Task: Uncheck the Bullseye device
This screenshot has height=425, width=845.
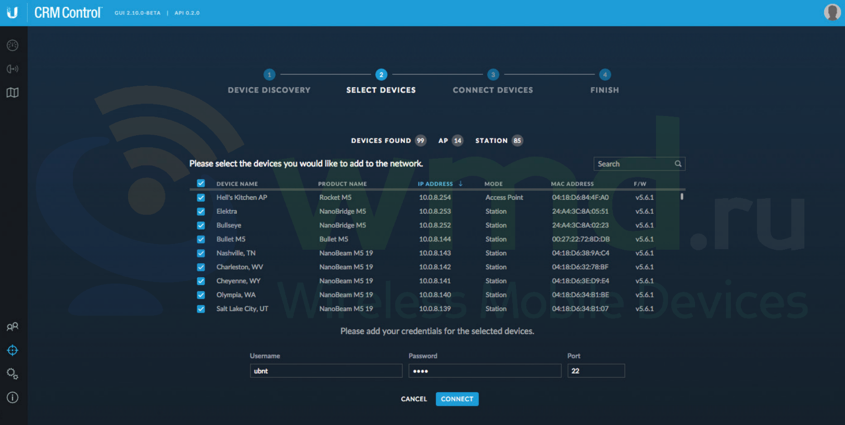Action: 201,225
